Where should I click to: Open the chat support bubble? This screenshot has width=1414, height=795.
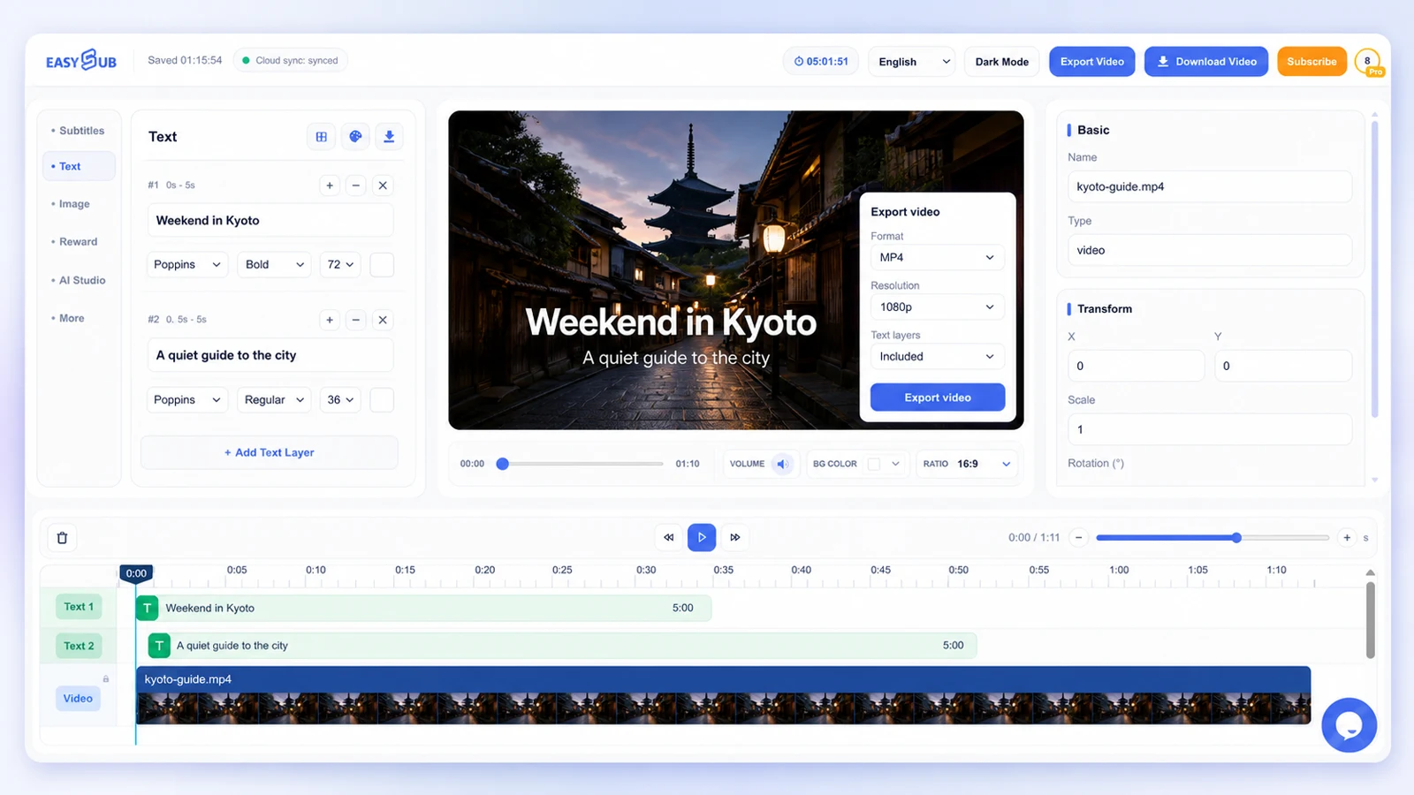coord(1349,725)
